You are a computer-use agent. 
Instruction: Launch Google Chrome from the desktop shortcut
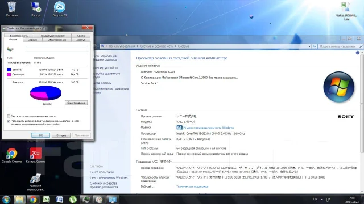(11, 155)
